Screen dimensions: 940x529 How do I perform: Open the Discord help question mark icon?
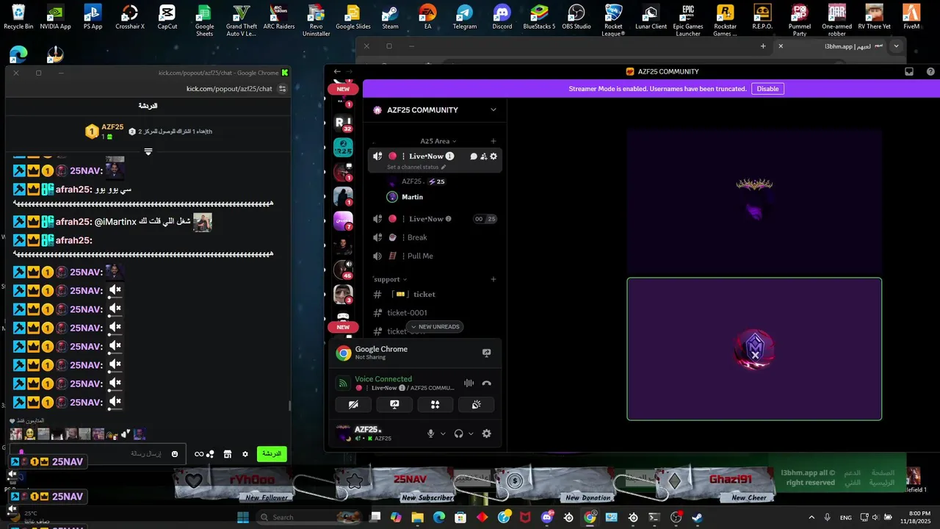point(930,72)
